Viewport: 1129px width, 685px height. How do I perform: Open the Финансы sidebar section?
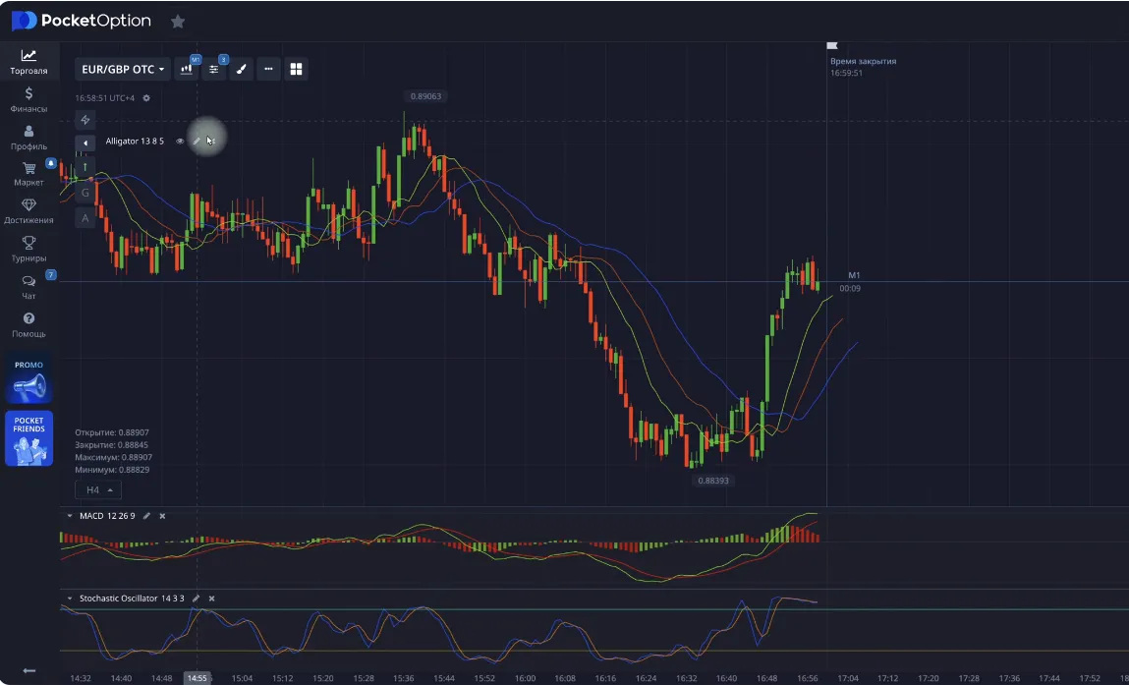[x=28, y=99]
